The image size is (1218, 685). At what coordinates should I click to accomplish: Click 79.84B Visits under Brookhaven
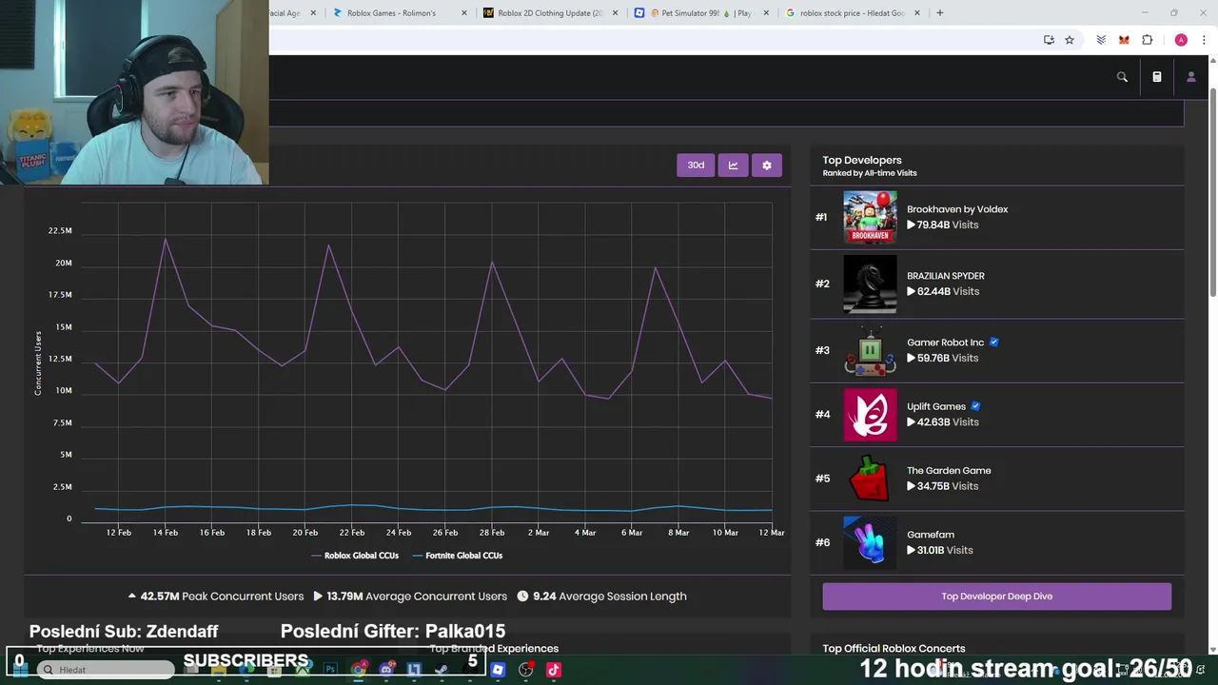point(942,225)
